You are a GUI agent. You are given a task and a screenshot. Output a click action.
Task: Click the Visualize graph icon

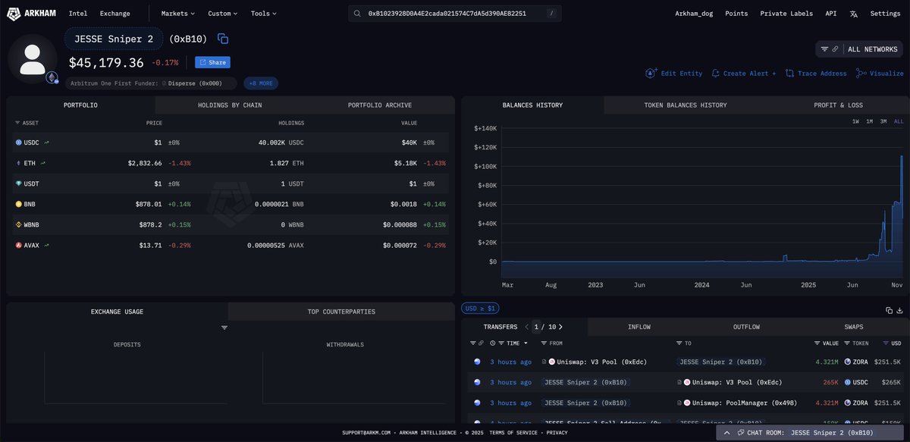861,74
